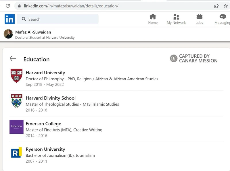The width and height of the screenshot is (230, 171).
Task: Open the Harvard Divinity School link
Action: coord(51,98)
